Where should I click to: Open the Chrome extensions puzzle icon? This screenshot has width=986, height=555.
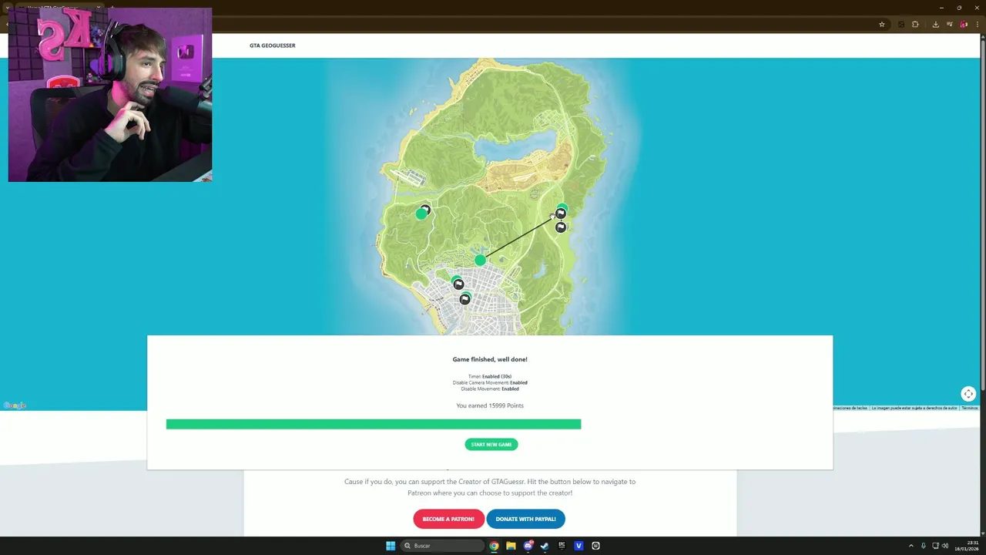click(x=915, y=25)
